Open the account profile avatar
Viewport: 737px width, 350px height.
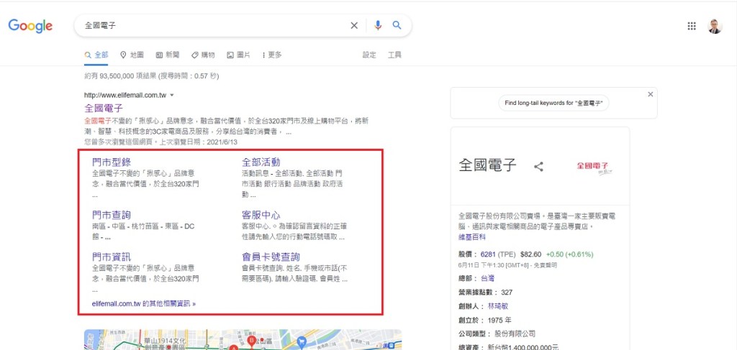[715, 26]
